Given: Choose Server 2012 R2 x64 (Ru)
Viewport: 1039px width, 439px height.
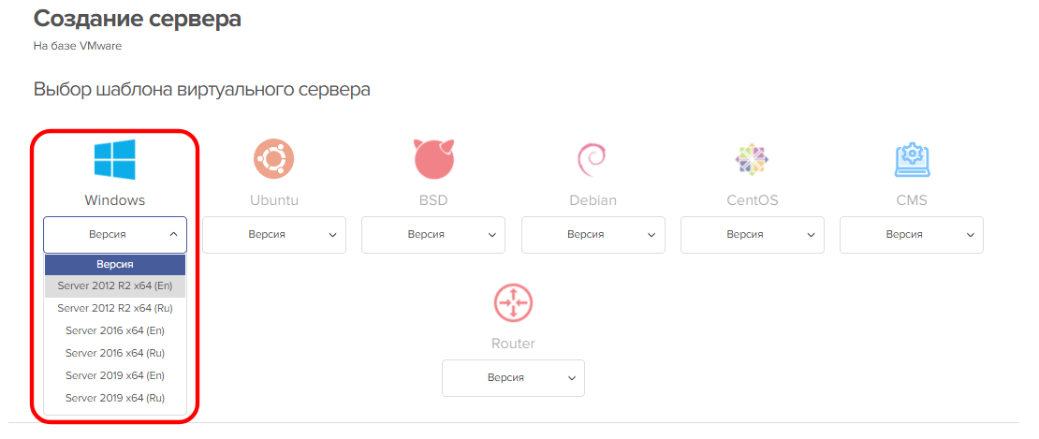Looking at the screenshot, I should pos(115,308).
